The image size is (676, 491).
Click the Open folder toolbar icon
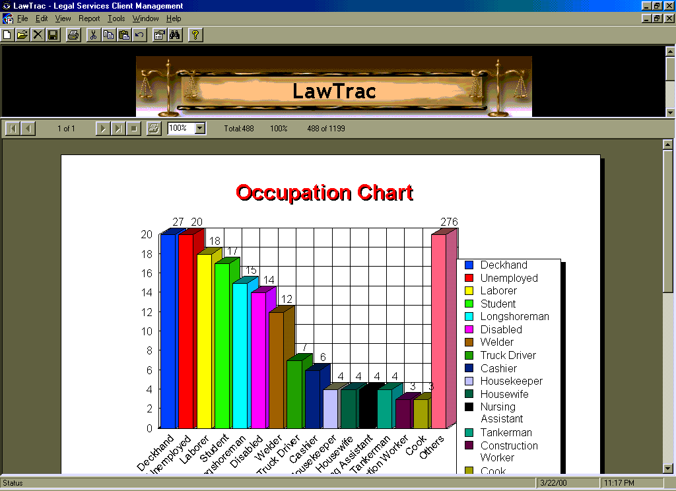(22, 35)
